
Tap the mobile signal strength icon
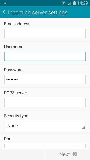click(x=69, y=3)
